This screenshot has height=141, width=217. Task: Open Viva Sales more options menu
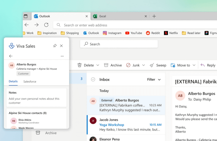62,56
